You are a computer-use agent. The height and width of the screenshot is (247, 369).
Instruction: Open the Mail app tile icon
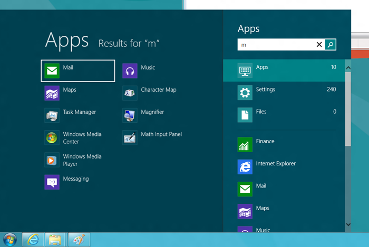pyautogui.click(x=52, y=71)
